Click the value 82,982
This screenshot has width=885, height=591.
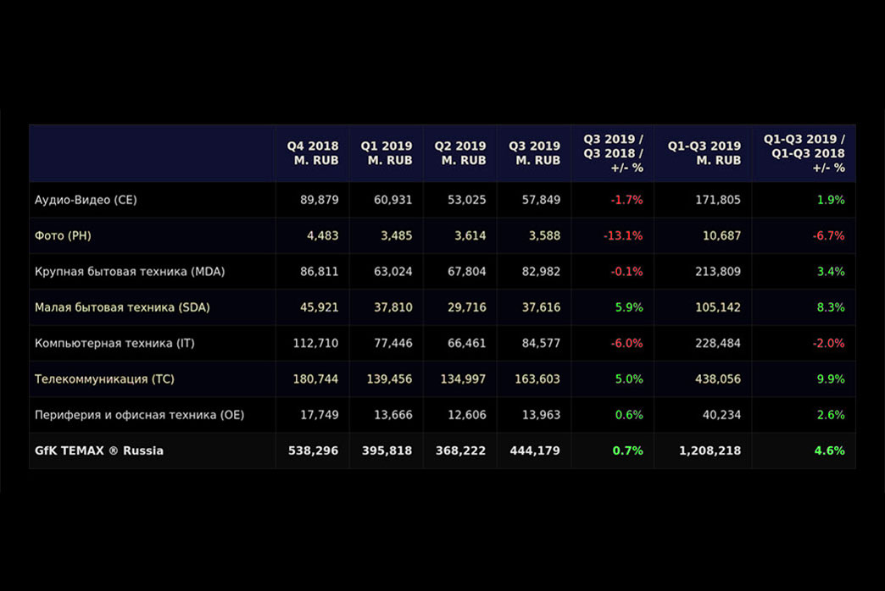541,272
